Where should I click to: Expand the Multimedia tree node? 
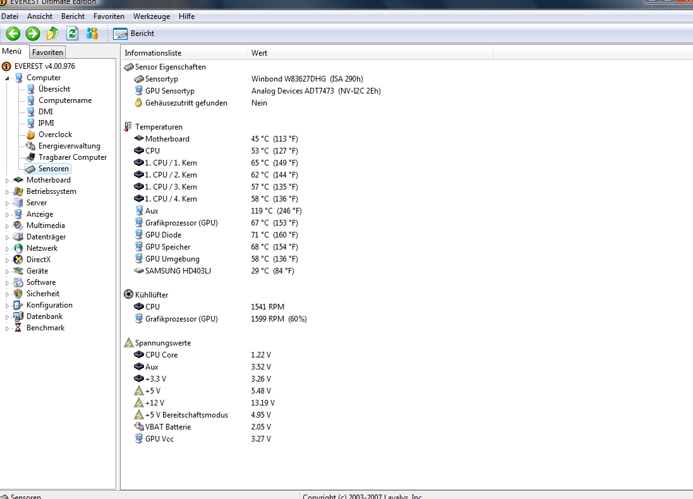(7, 226)
